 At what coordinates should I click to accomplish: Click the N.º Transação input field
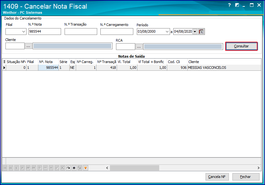[81, 32]
